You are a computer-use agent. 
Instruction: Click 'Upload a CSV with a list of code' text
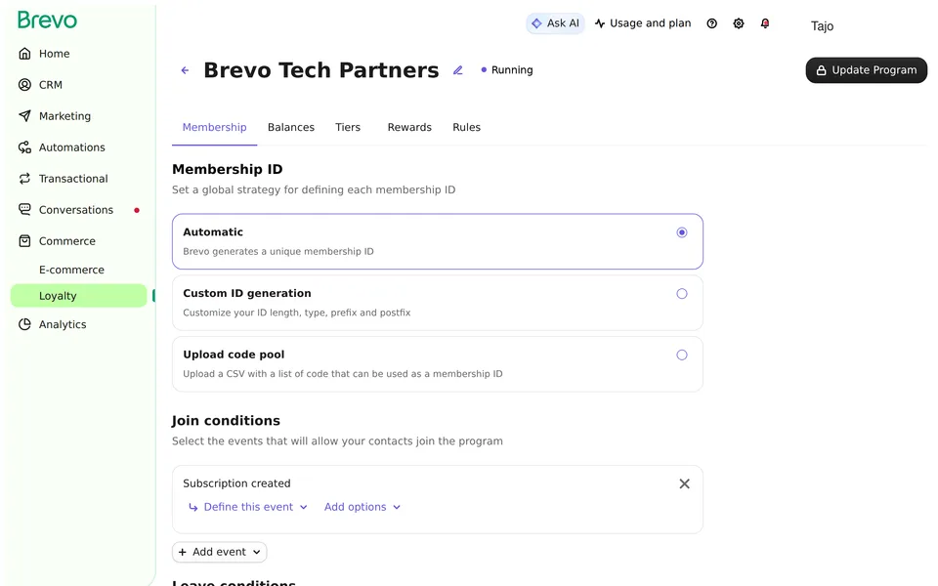pyautogui.click(x=343, y=374)
